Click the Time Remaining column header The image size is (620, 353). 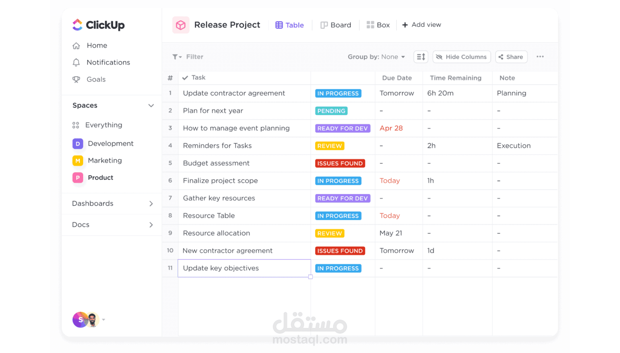[456, 78]
